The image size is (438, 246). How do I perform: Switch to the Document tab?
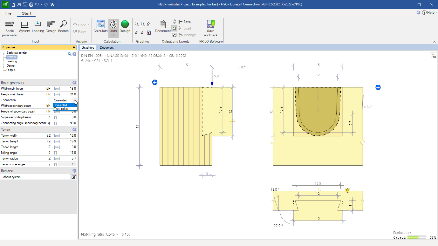[x=107, y=48]
